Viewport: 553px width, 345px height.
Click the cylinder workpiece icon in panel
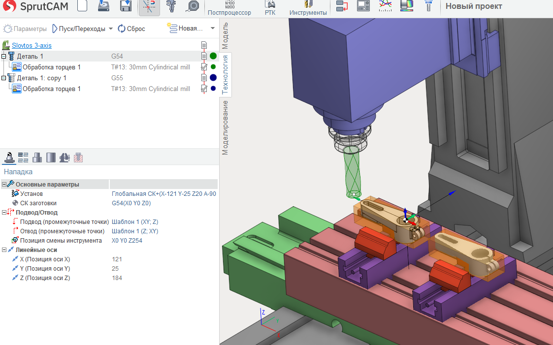[51, 157]
